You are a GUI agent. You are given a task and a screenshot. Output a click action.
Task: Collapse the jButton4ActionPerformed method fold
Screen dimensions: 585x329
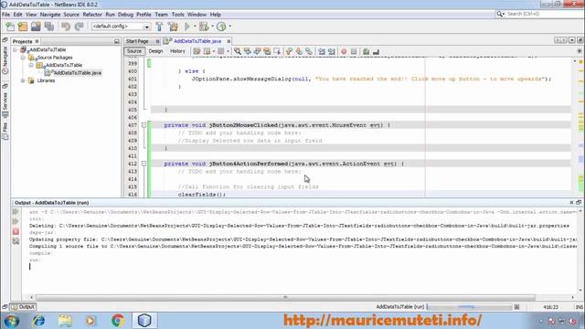[x=144, y=164]
